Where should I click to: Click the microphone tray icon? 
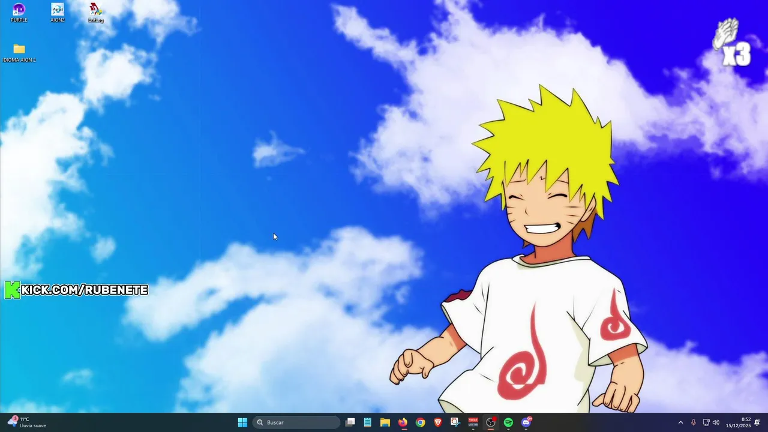pyautogui.click(x=694, y=422)
